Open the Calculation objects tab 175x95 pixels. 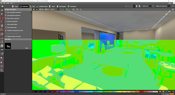[x=42, y=6]
